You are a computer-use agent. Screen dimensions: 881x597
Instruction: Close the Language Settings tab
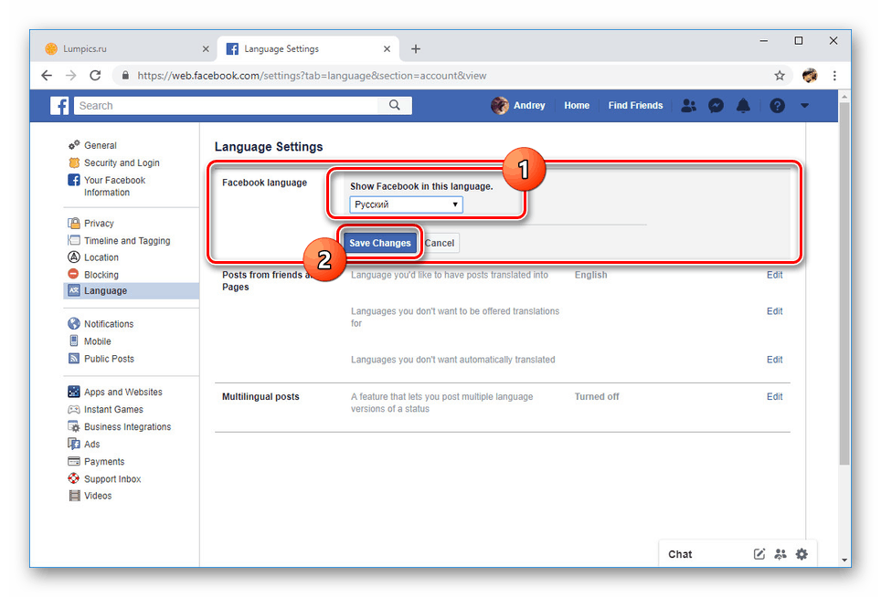(387, 48)
